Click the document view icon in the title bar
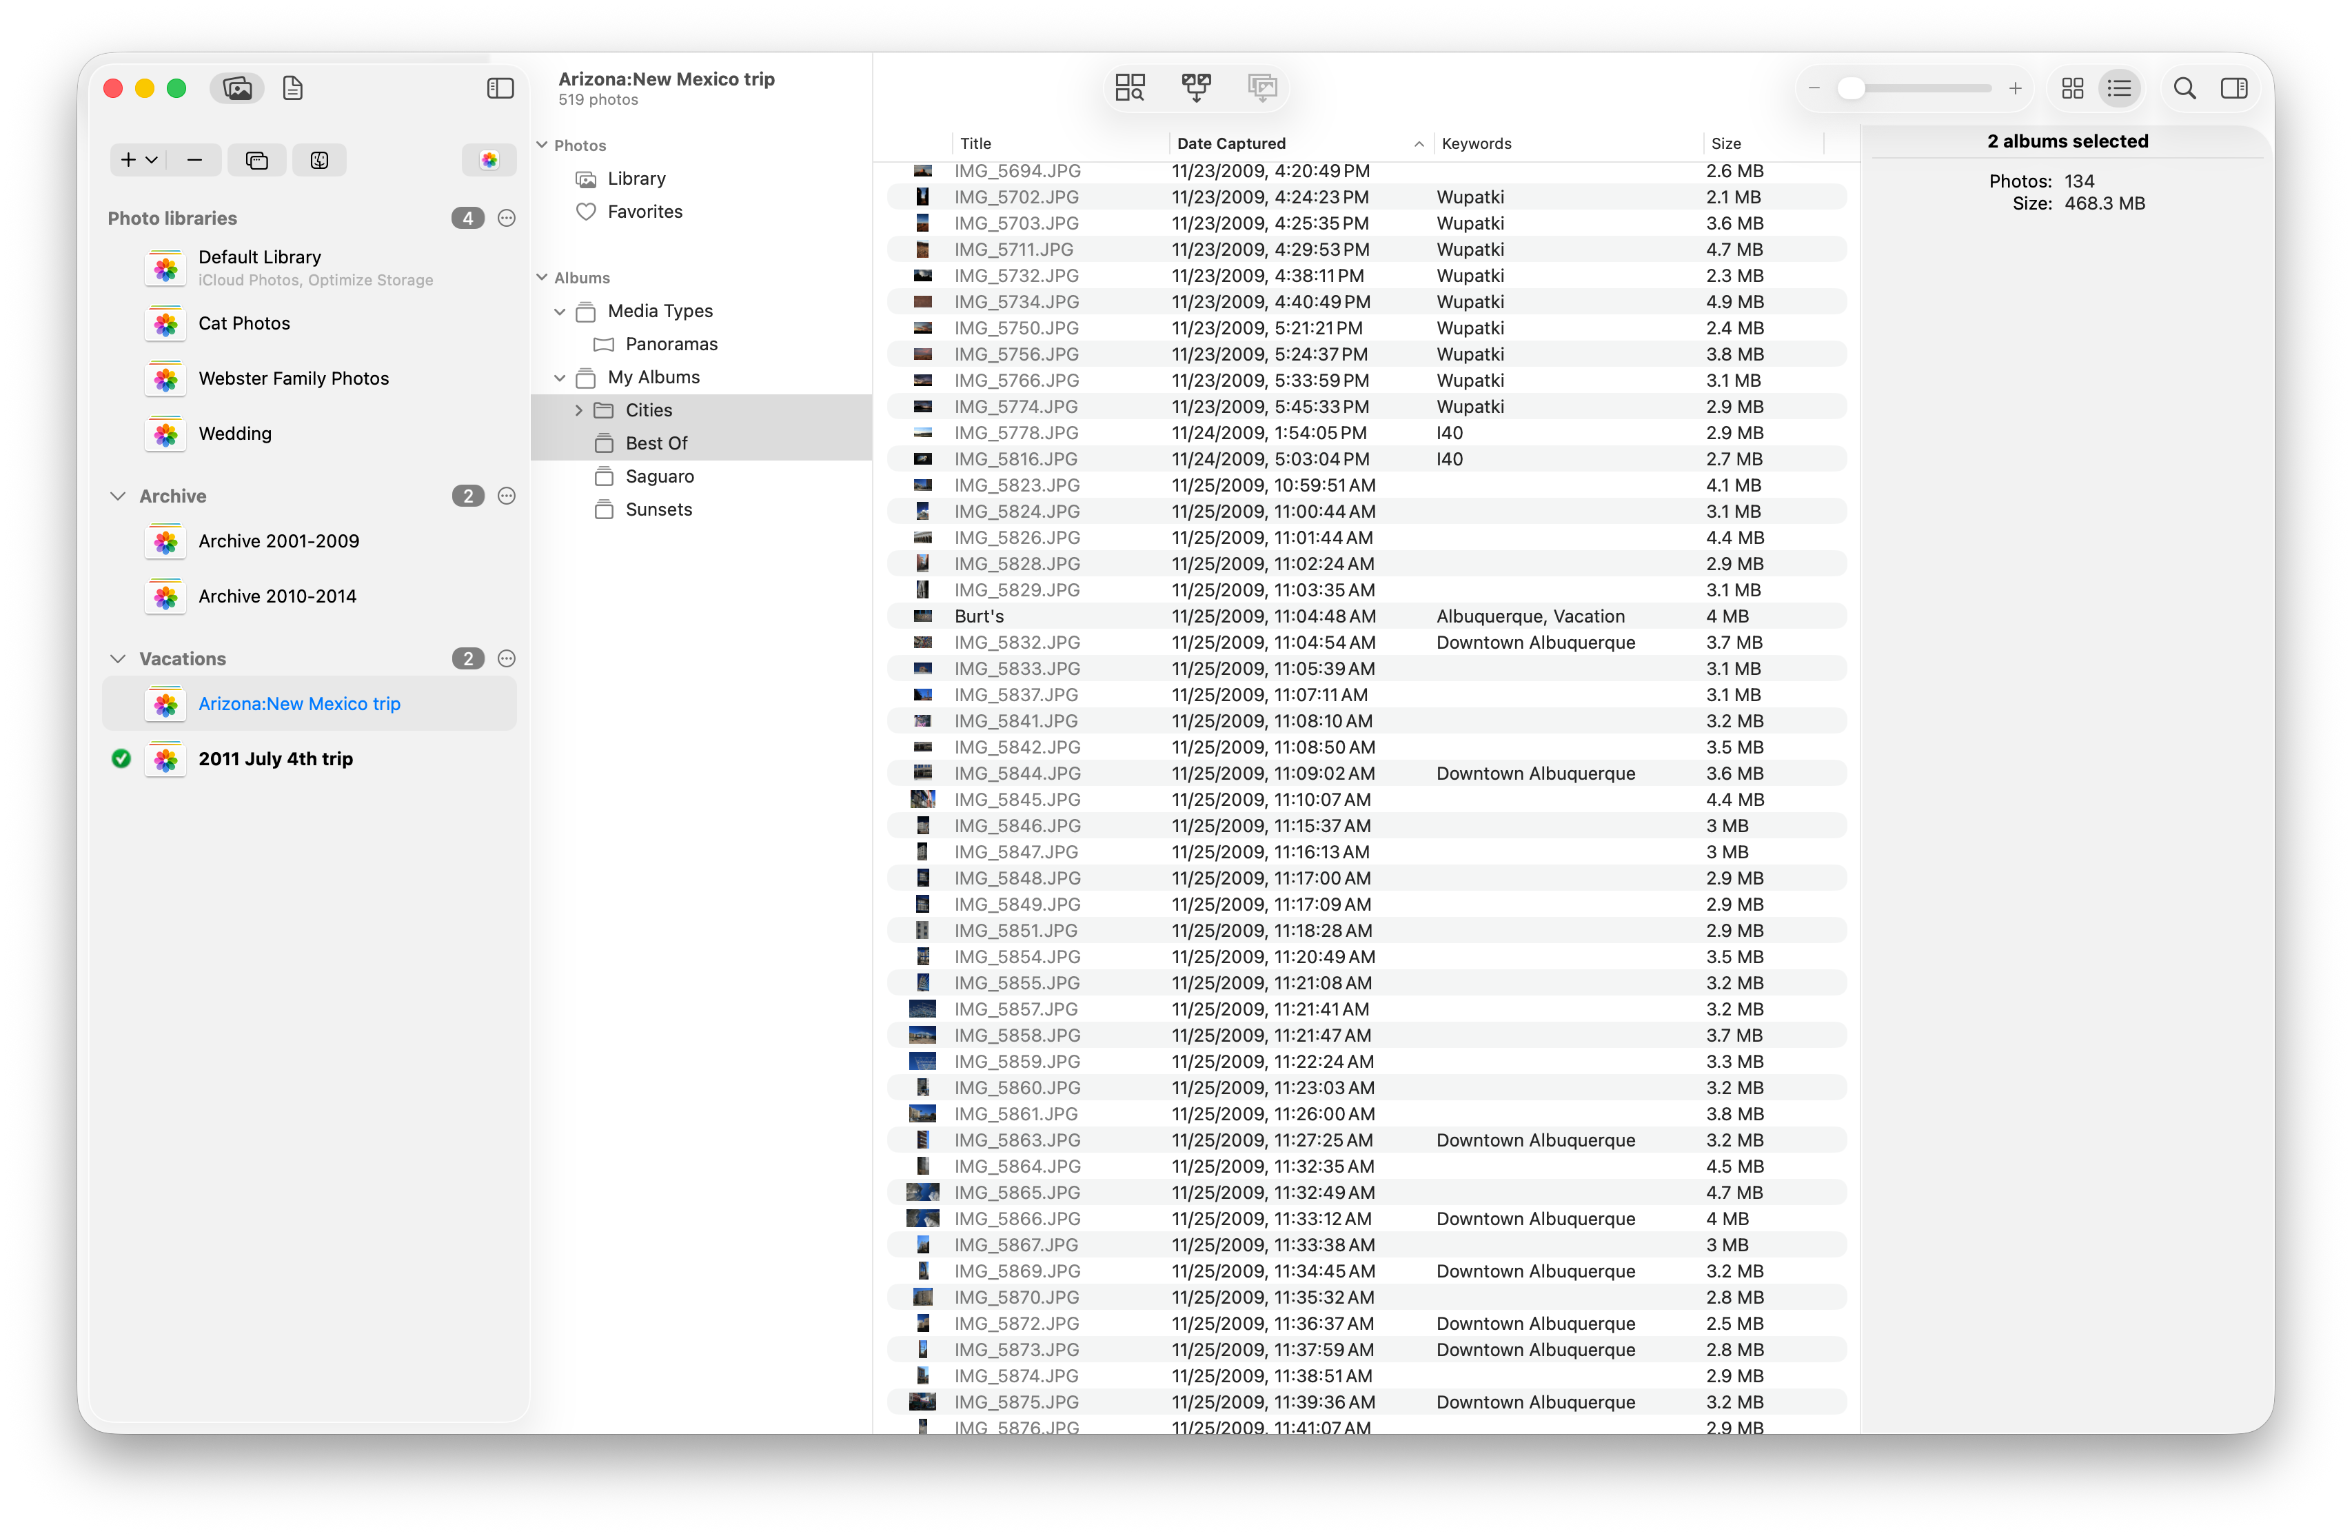This screenshot has width=2352, height=1536. pos(292,89)
